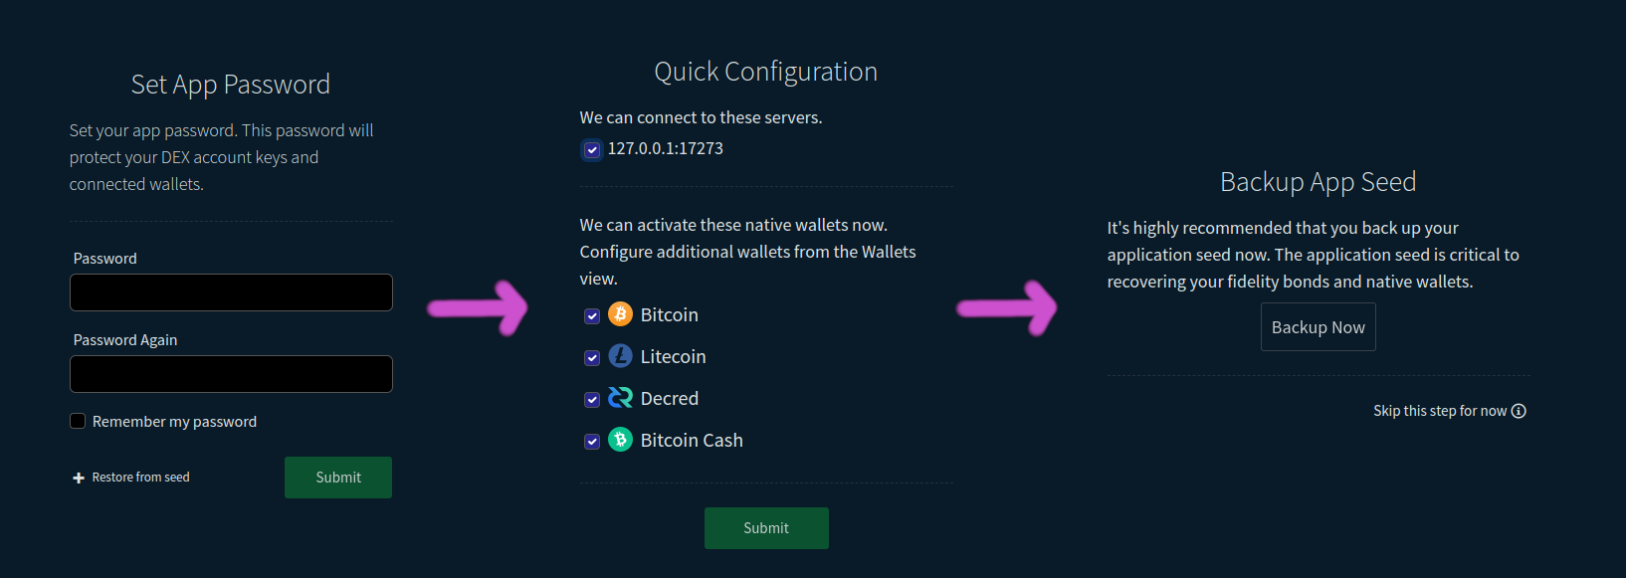Click the Skip this step for now link
This screenshot has height=578, width=1626.
[x=1438, y=410]
